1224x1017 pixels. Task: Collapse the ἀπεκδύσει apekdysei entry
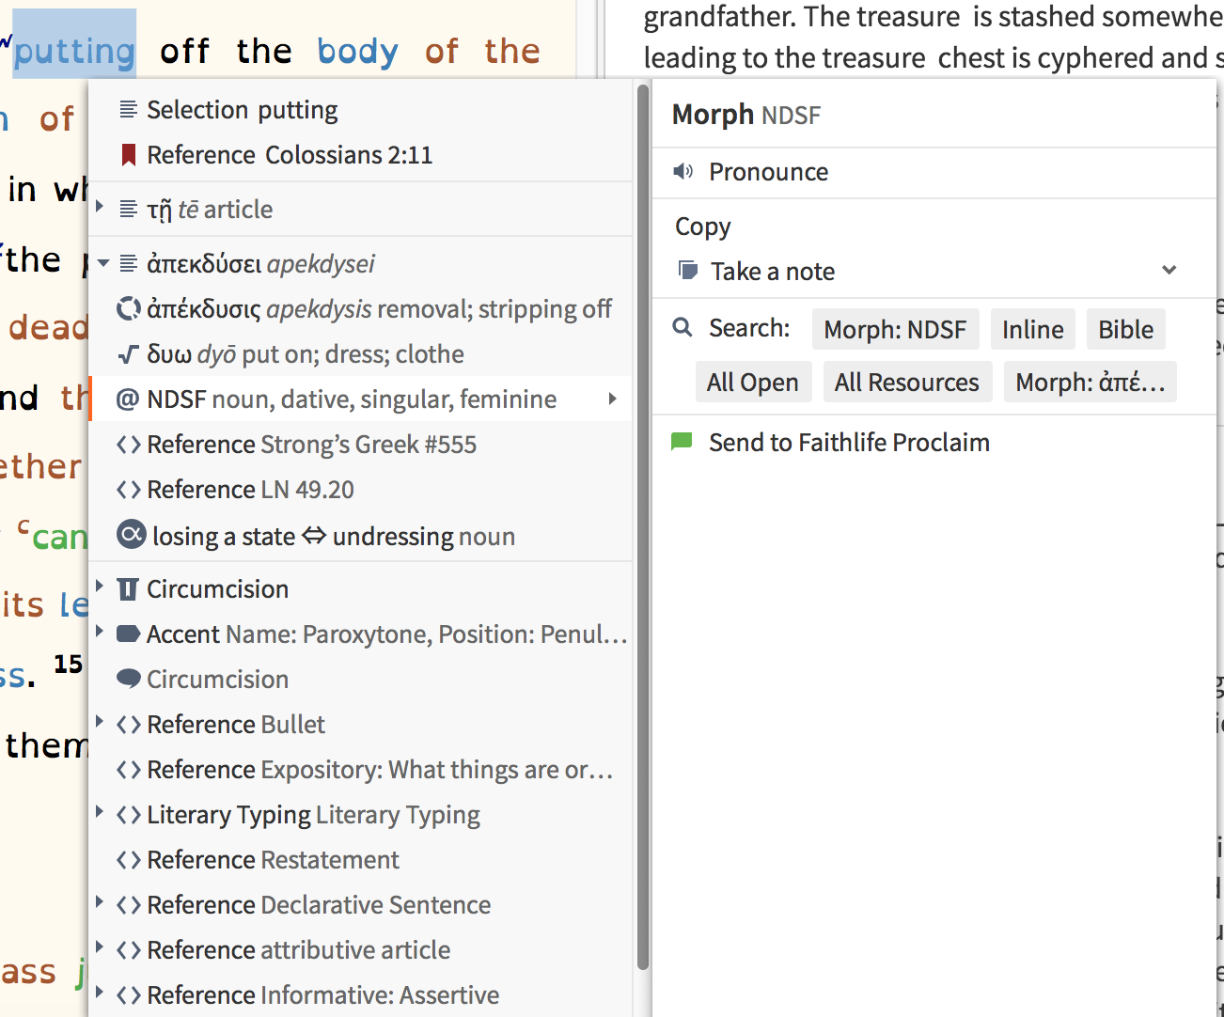pyautogui.click(x=102, y=264)
